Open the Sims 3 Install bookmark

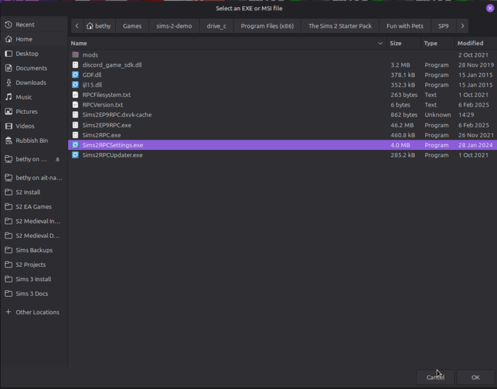pos(34,279)
